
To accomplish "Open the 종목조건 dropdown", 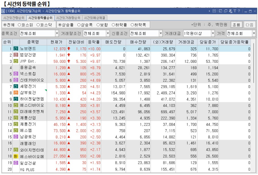I will (x=57, y=34).
